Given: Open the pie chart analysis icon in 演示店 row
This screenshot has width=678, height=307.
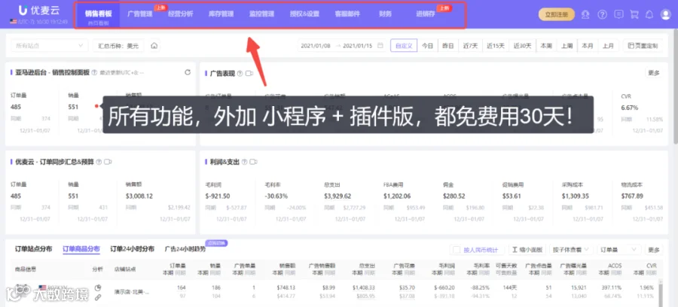Looking at the screenshot, I should pyautogui.click(x=98, y=287).
